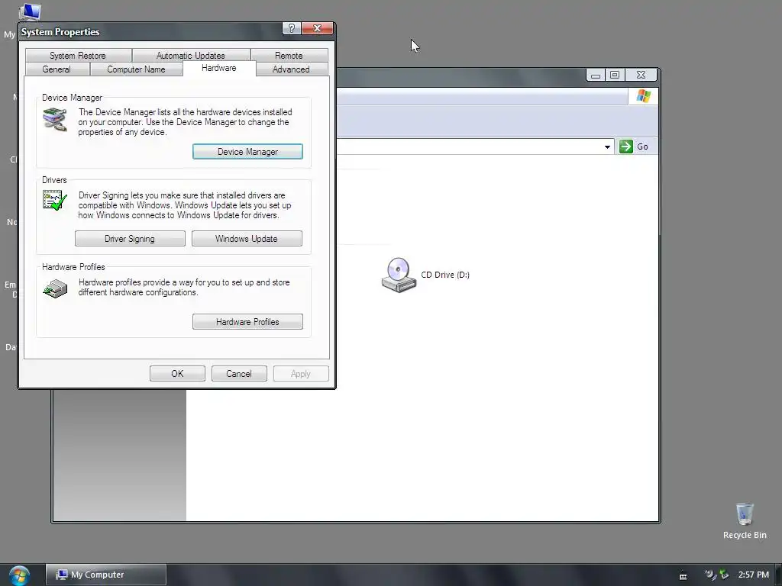Click the green Go arrow button

[626, 146]
